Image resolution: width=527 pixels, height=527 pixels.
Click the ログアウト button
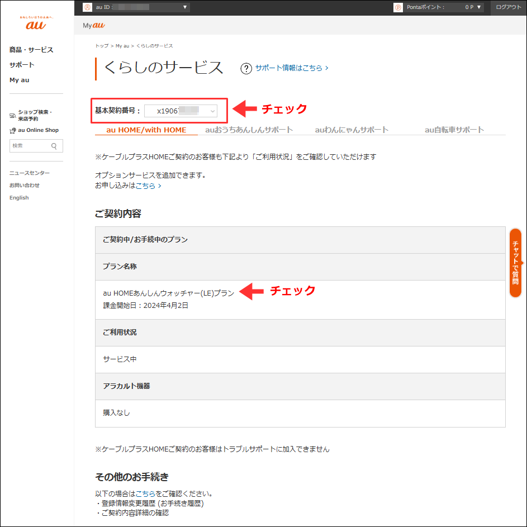[x=509, y=7]
